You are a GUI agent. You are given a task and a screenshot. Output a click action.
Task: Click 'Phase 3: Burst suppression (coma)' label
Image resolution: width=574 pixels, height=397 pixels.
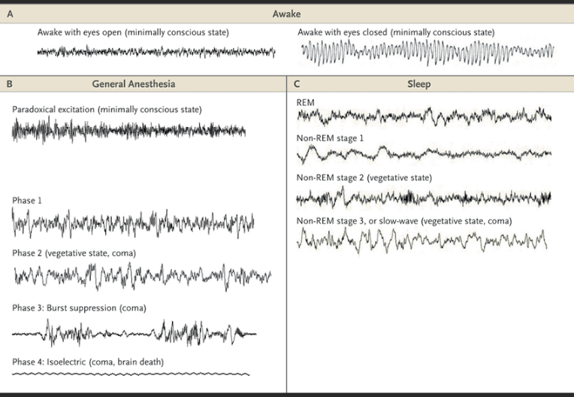[x=79, y=308]
